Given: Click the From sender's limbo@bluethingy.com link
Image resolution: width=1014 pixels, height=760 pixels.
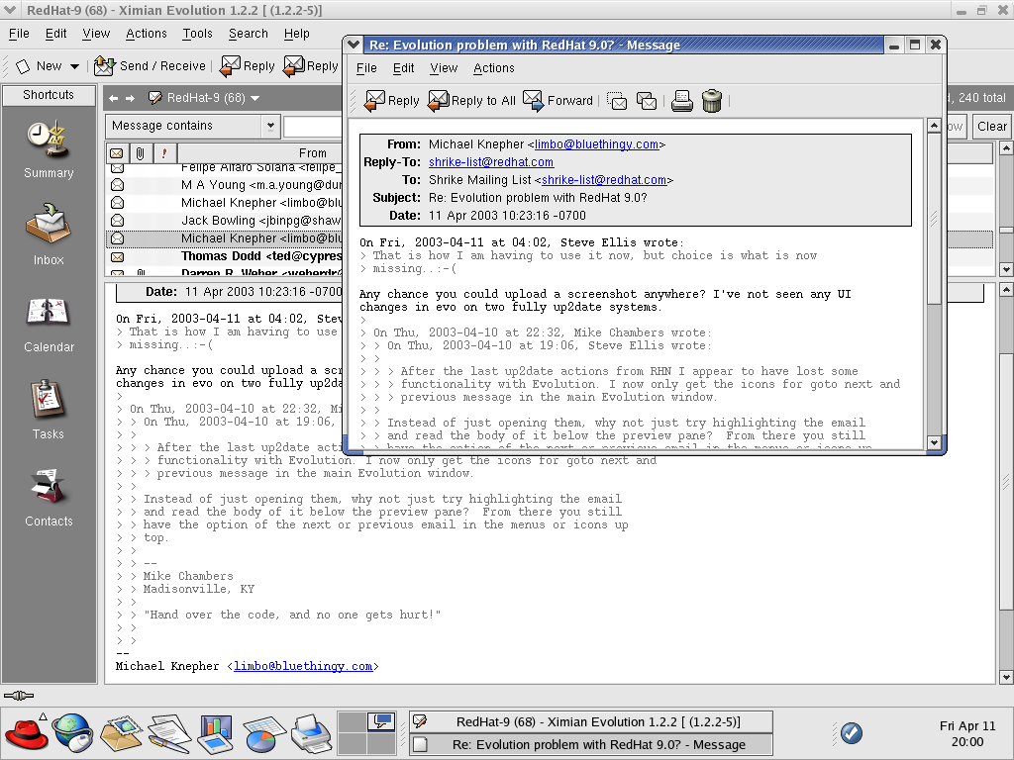Looking at the screenshot, I should [x=596, y=144].
